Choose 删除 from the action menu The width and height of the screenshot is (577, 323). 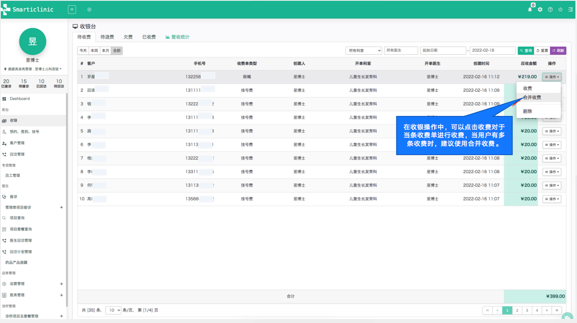tap(538, 111)
